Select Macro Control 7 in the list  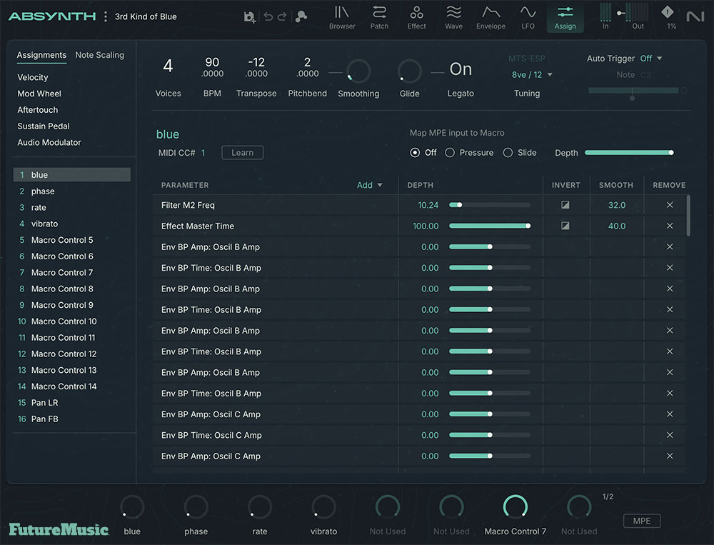coord(72,273)
